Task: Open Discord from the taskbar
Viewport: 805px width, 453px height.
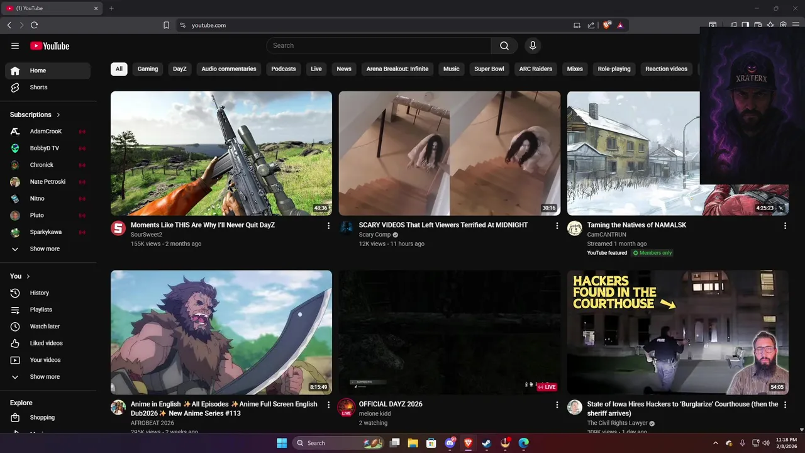Action: (x=450, y=443)
